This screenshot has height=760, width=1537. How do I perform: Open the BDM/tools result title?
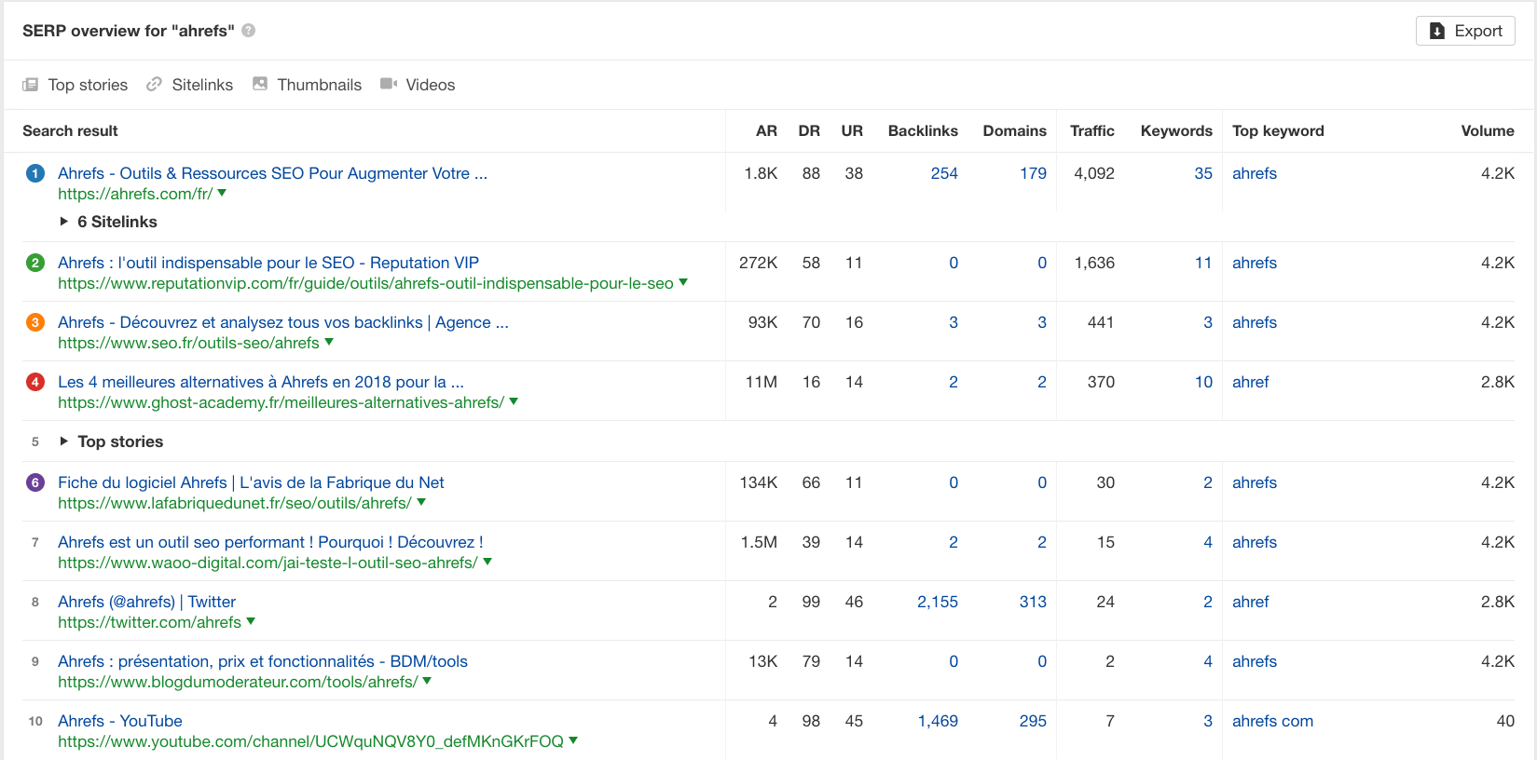point(263,661)
